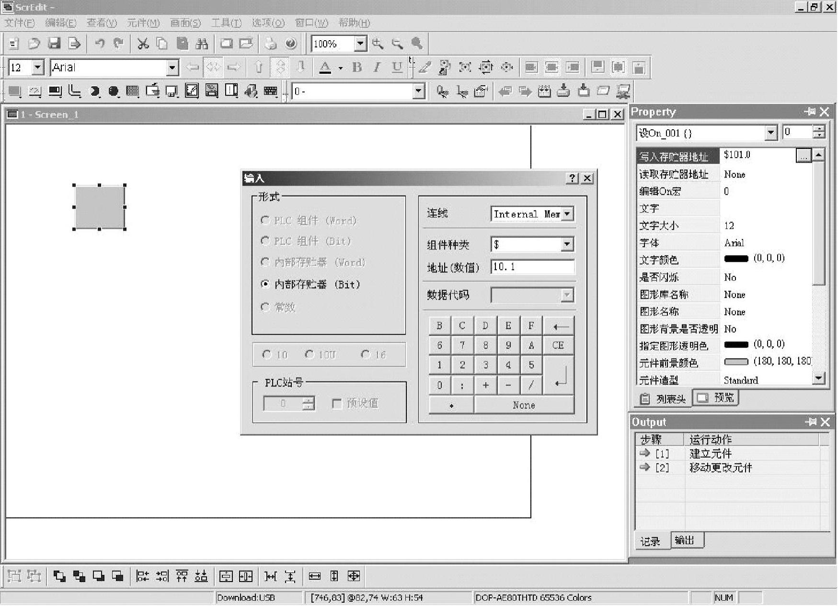This screenshot has height=606, width=838.
Task: Select the 10U format radio button
Action: [310, 355]
